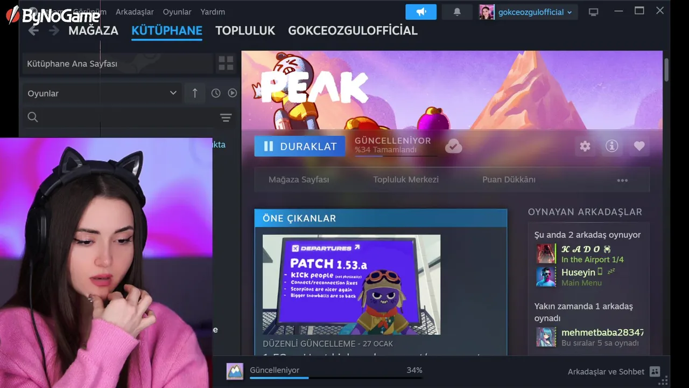This screenshot has height=388, width=689.
Task: Toggle the recent activity clock filter
Action: coord(216,93)
